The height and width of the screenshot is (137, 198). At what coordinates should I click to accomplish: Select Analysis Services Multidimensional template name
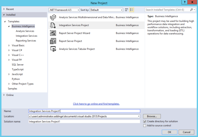point(87,17)
